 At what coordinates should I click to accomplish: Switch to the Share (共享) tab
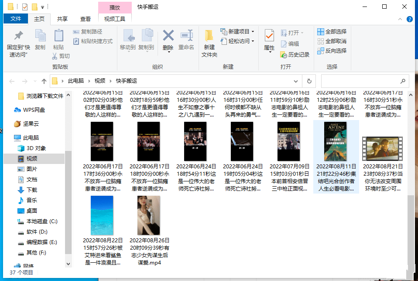tap(62, 19)
